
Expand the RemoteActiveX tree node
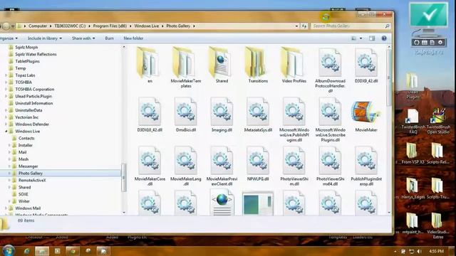point(9,180)
